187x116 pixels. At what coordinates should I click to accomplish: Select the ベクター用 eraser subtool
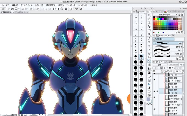pos(168,54)
